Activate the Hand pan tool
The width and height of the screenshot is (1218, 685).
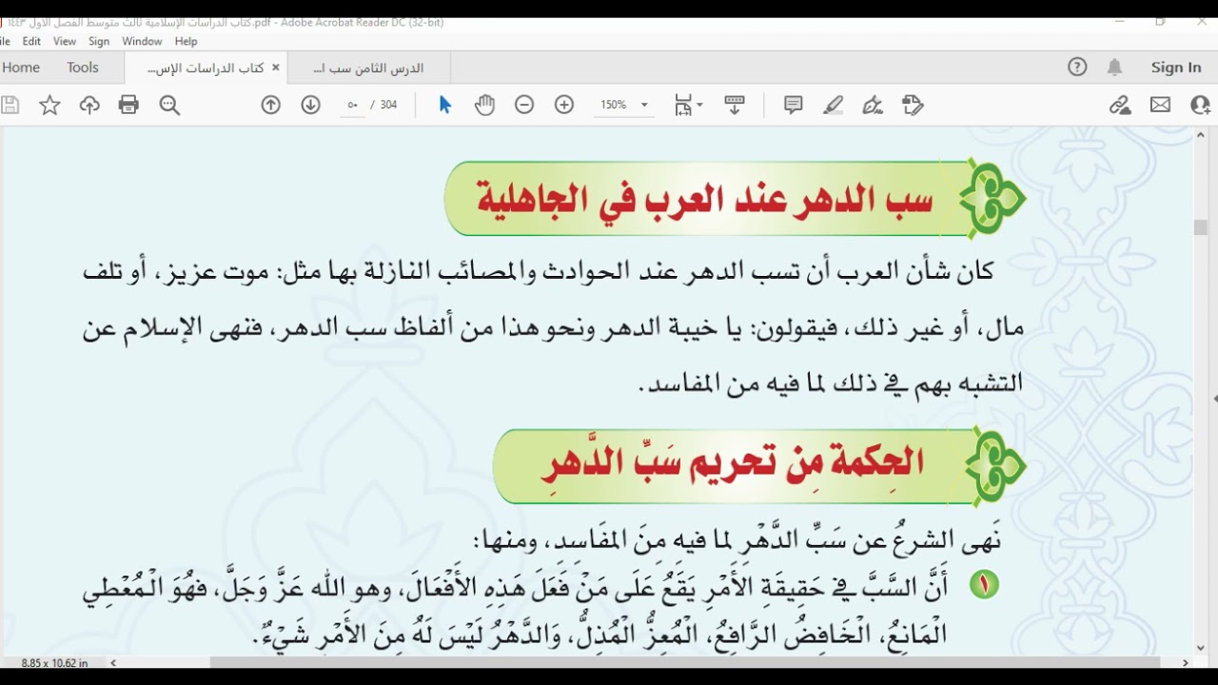485,106
